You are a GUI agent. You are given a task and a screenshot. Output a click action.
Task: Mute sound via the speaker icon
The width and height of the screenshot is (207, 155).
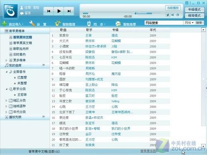pyautogui.click(x=136, y=13)
